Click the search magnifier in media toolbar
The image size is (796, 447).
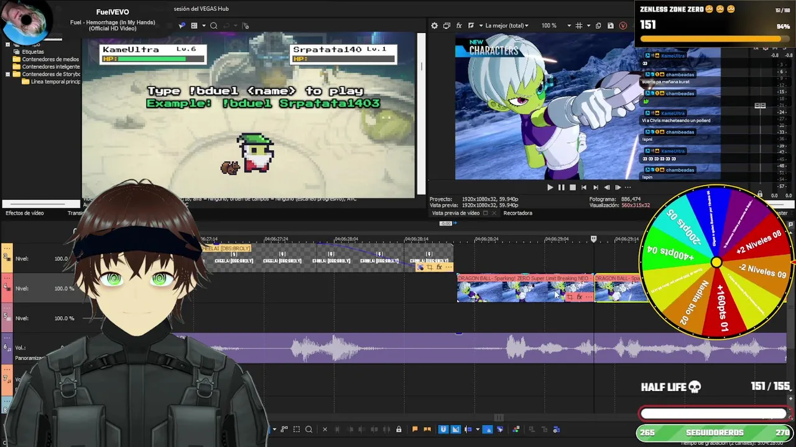tap(213, 25)
